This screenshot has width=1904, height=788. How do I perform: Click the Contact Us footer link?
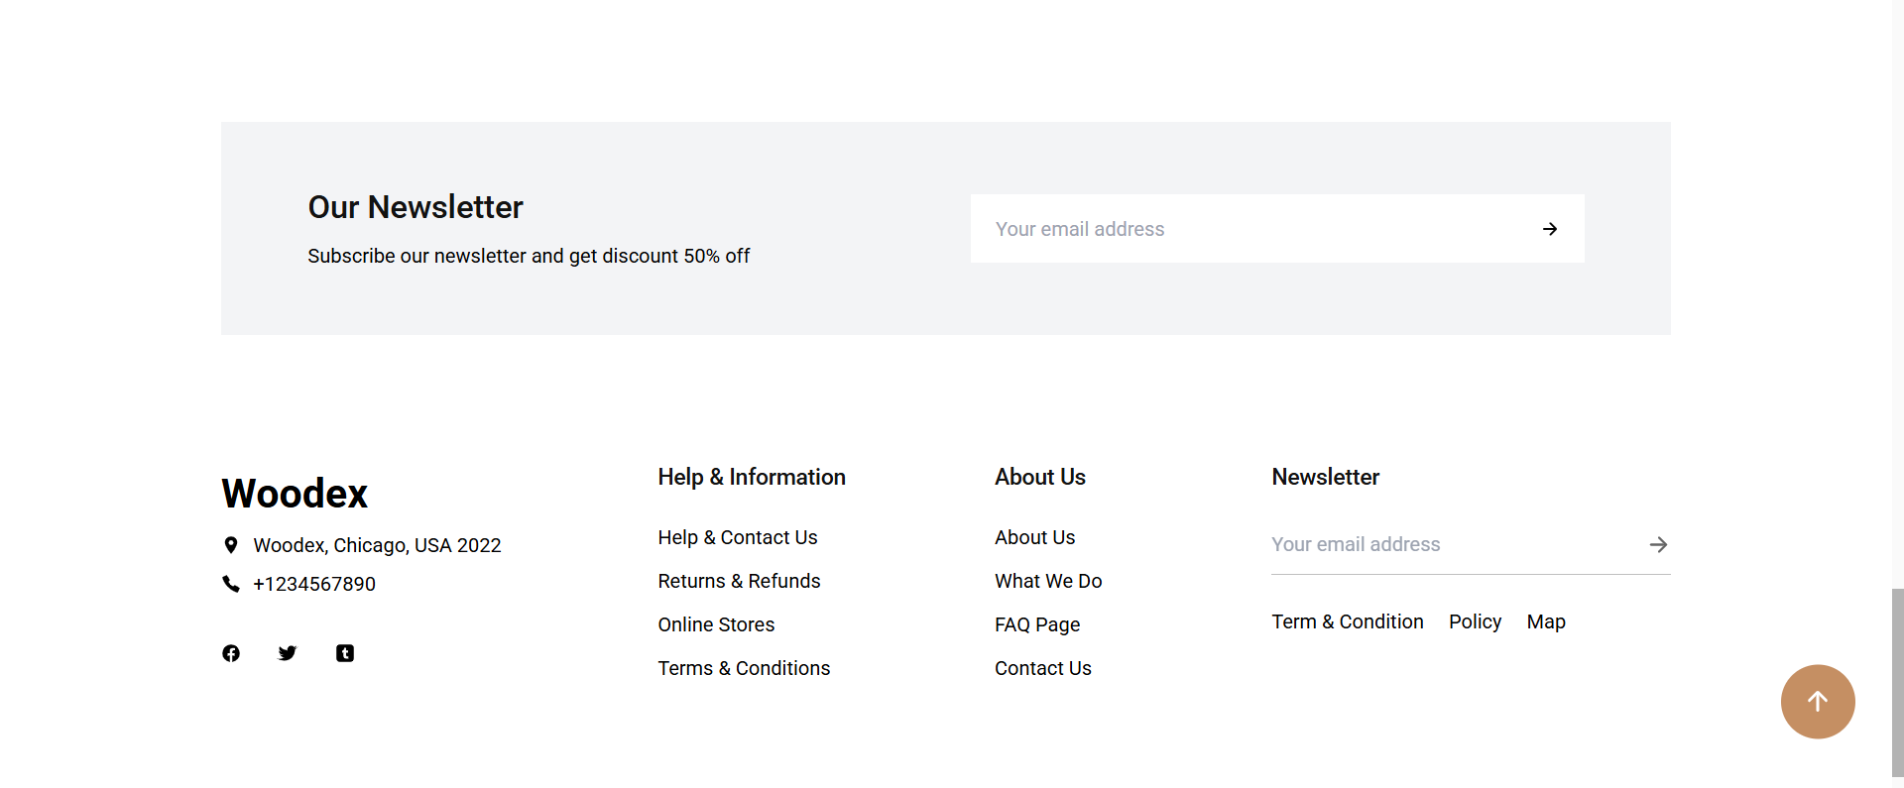click(1042, 668)
